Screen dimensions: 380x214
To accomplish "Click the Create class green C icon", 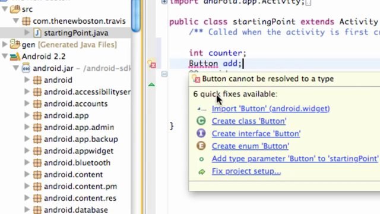I will tap(201, 121).
